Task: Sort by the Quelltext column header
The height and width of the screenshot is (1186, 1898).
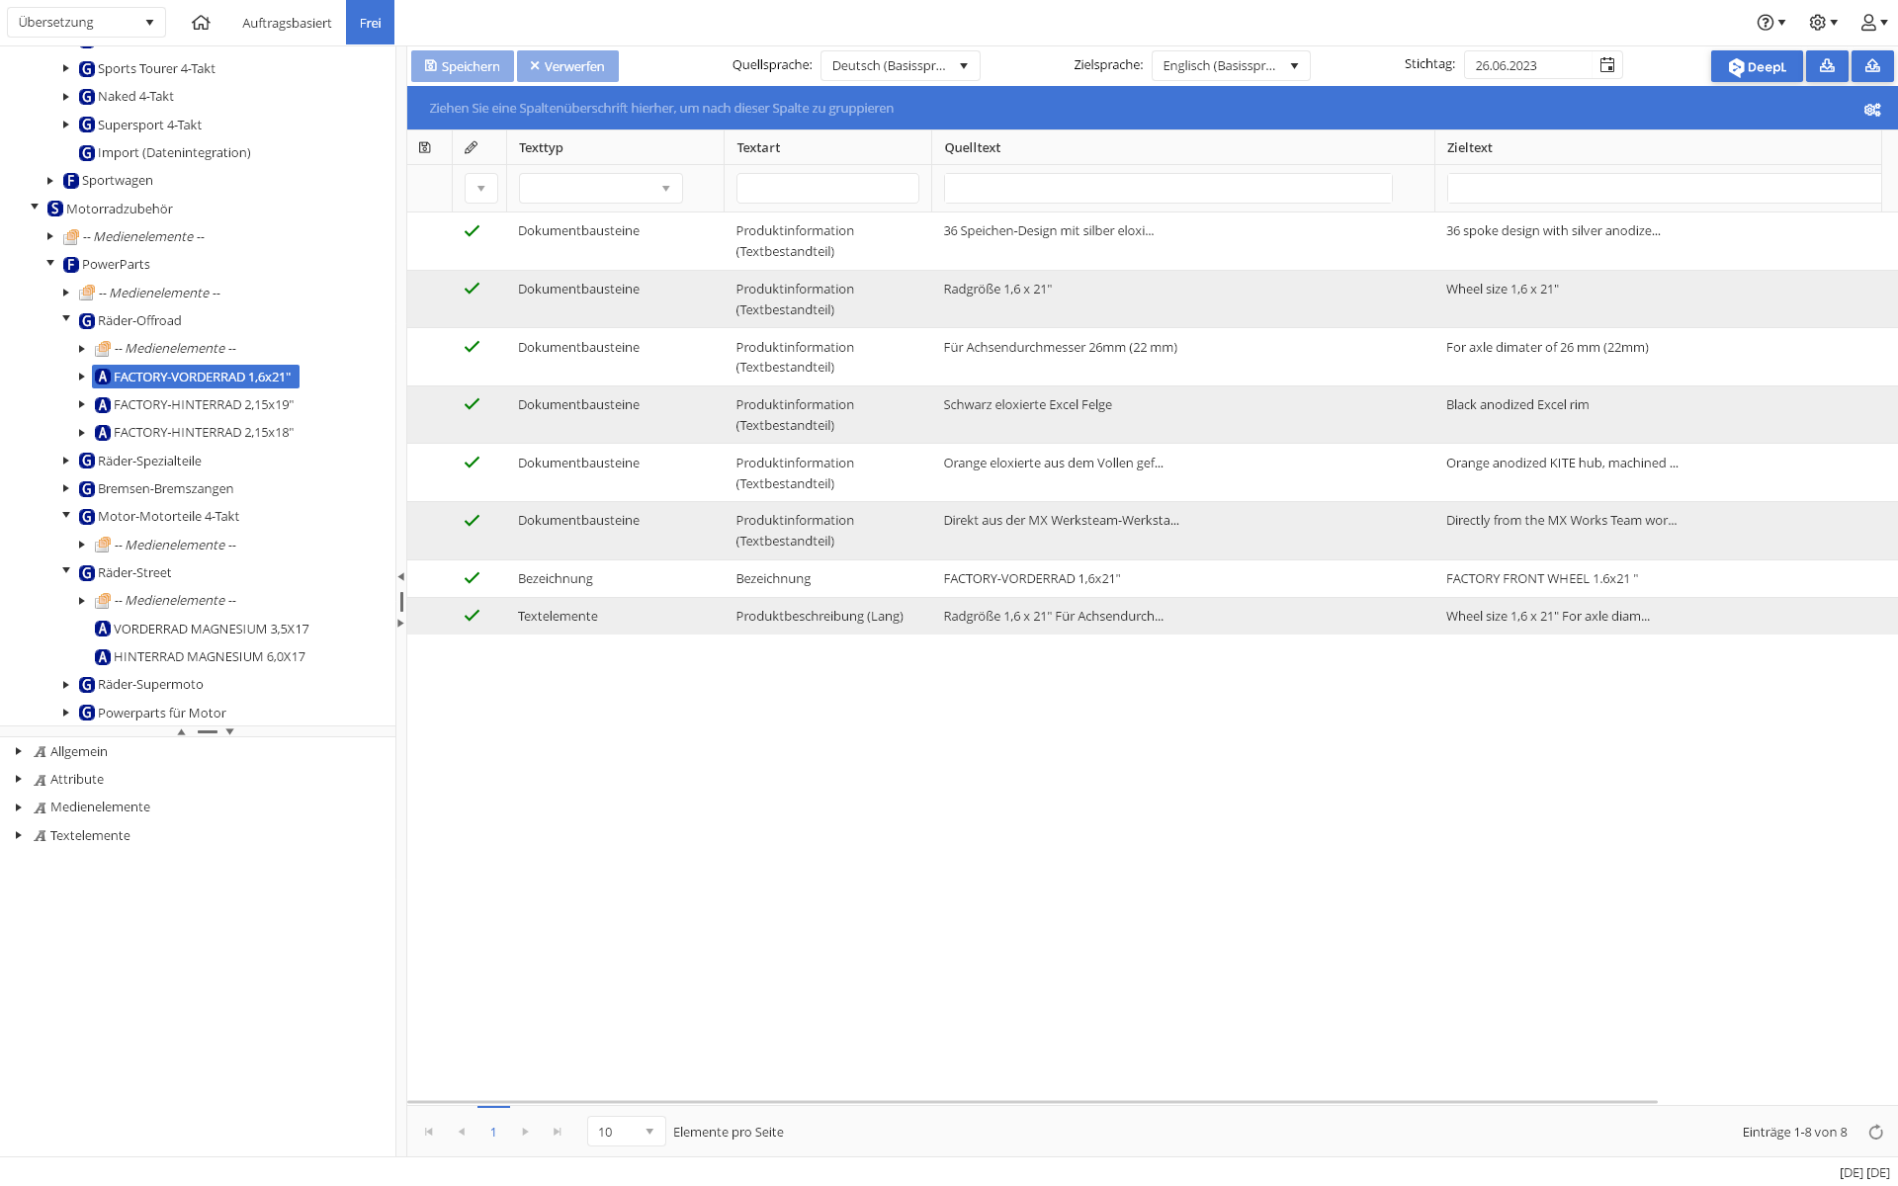Action: 972,147
